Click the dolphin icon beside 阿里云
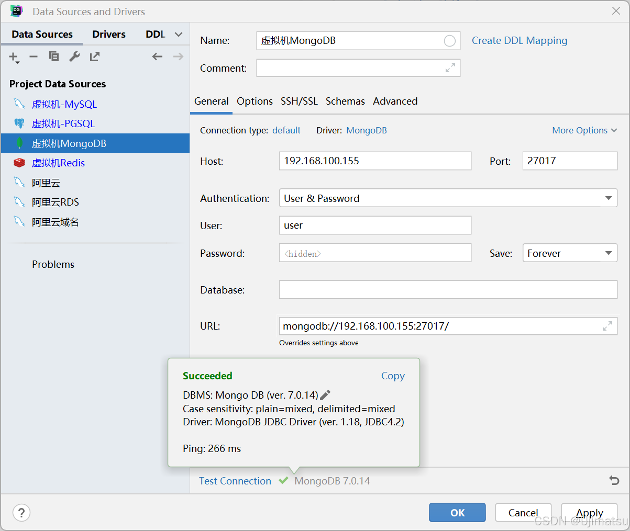The image size is (630, 531). click(19, 182)
